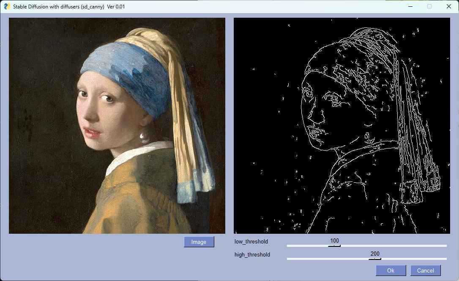Click low_threshold track right of the handle
The width and height of the screenshot is (459, 281).
[393, 246]
